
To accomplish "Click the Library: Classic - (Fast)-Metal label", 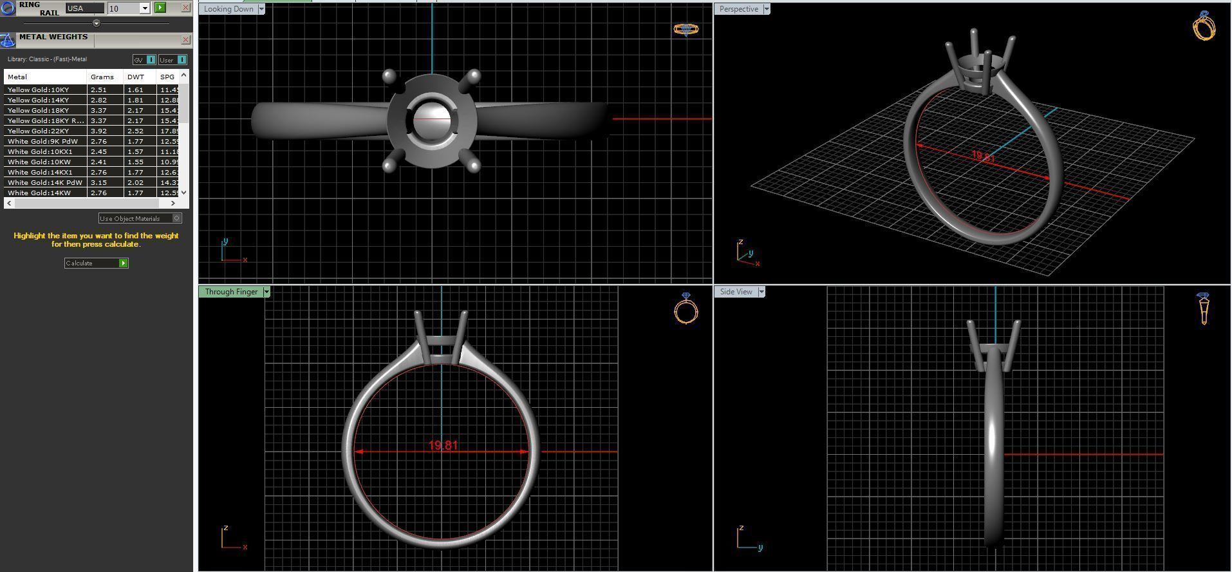I will pos(47,59).
